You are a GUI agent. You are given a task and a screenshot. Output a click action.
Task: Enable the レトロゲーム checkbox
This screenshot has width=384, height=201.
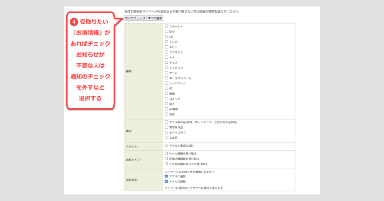166,83
